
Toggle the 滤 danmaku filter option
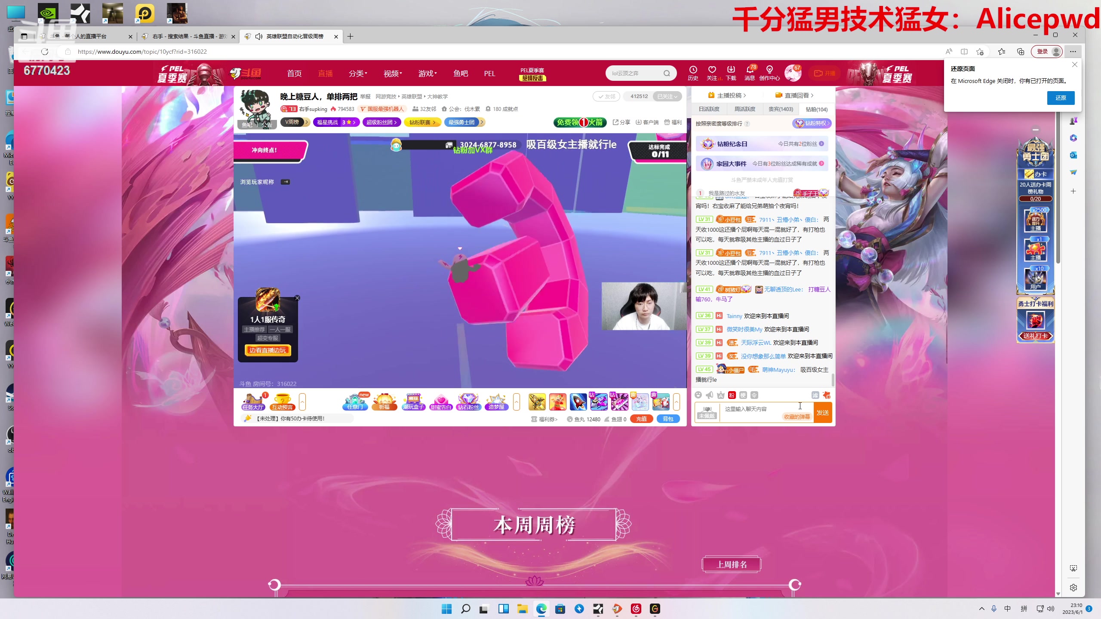point(816,395)
